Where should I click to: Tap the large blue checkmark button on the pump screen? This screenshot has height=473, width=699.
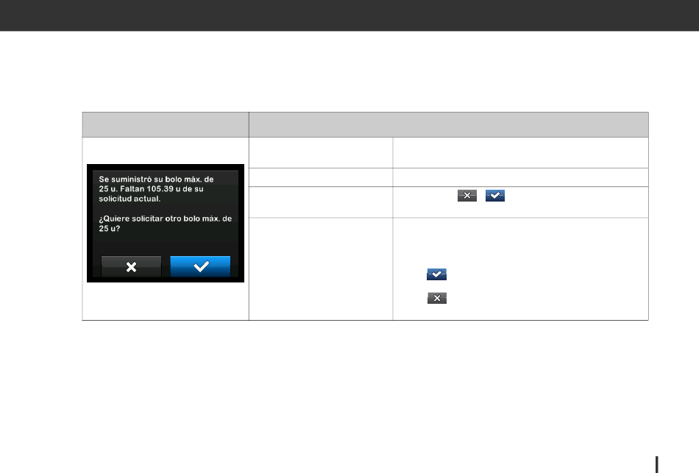click(200, 266)
